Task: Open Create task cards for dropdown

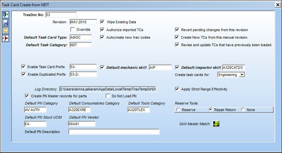Action: point(242,75)
